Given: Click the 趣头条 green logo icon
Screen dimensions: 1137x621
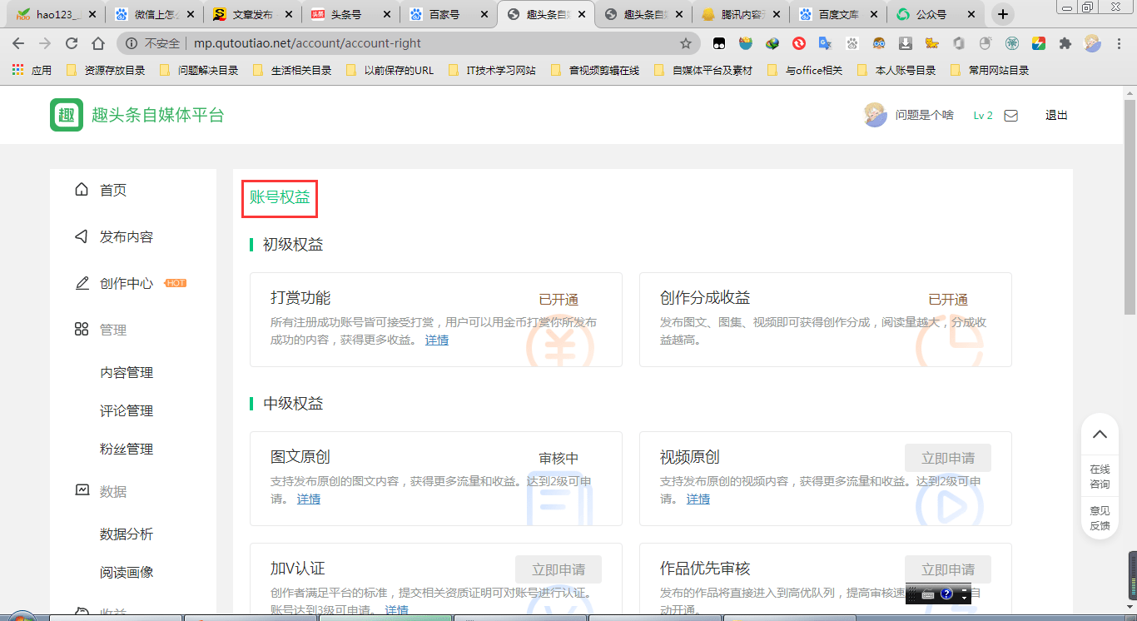Looking at the screenshot, I should pos(67,115).
